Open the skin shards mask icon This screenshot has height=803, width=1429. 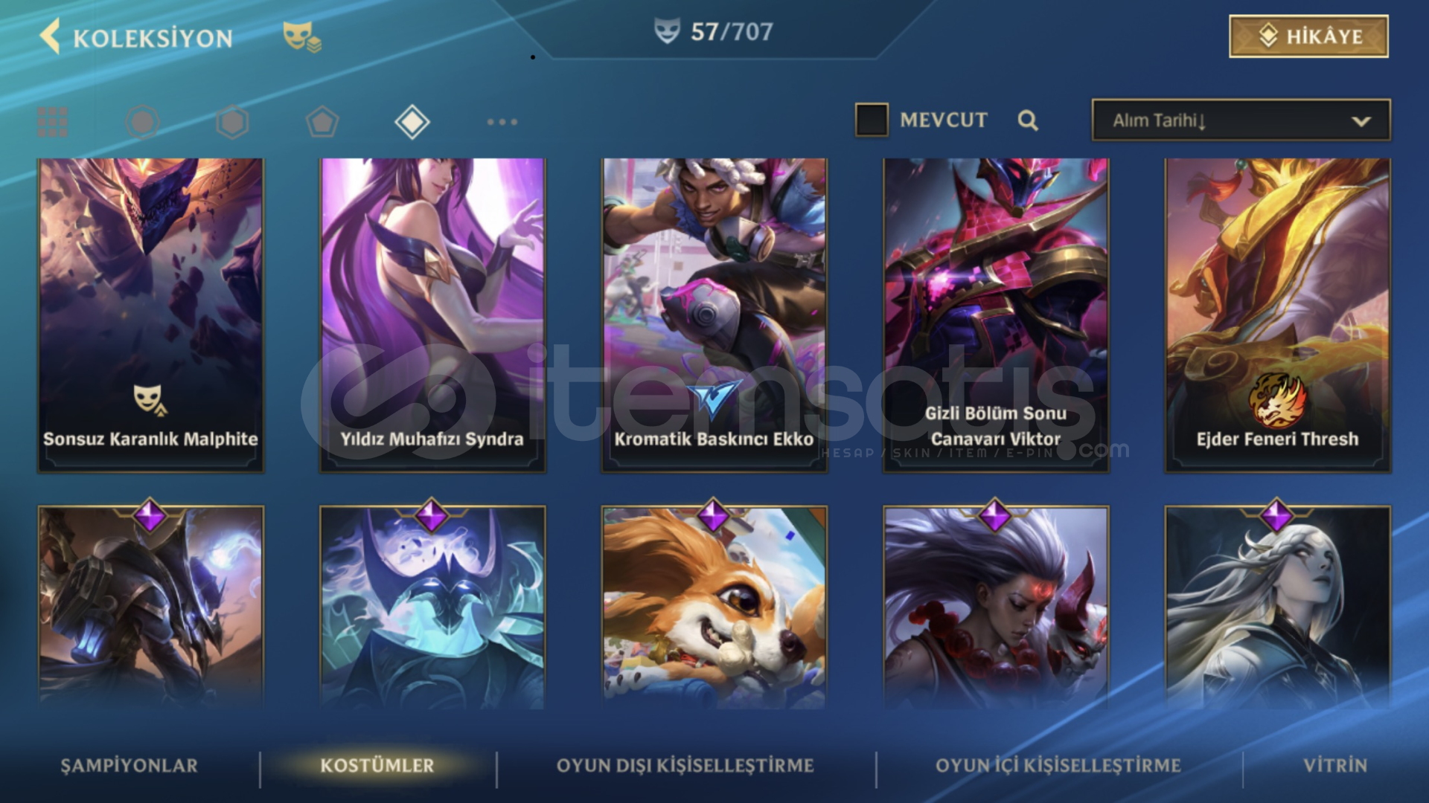(301, 36)
